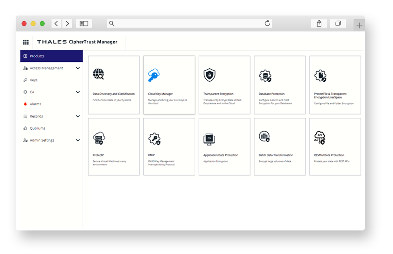Open ProtectFile & Transparent Encryption UserSpace title
The height and width of the screenshot is (254, 393).
pos(330,96)
